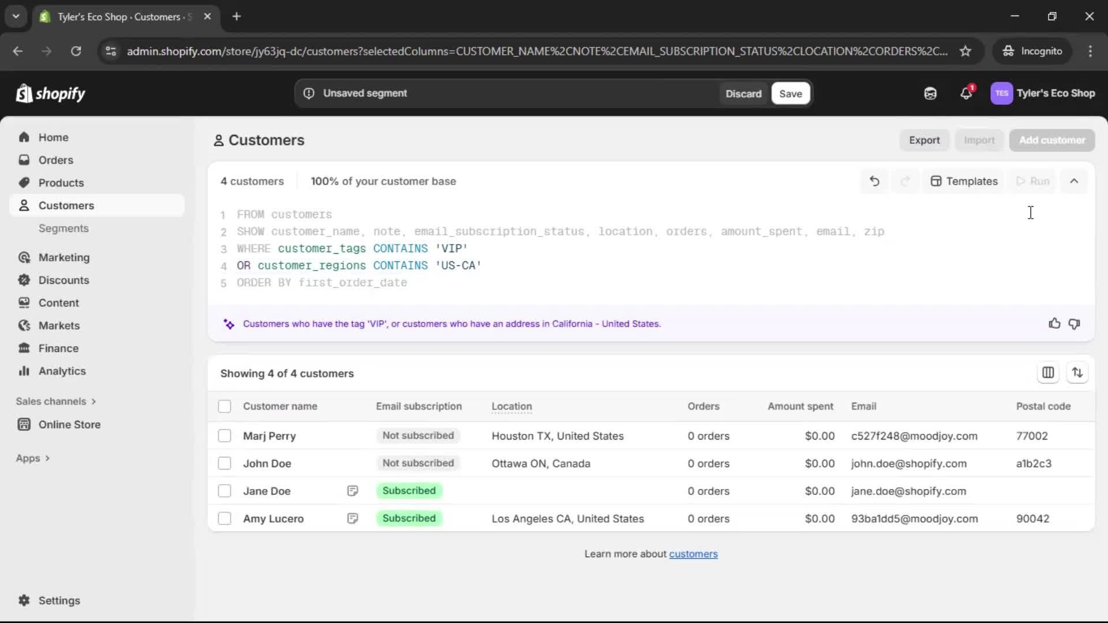Give thumbs down on the segment explanation
The image size is (1108, 623).
tap(1075, 324)
